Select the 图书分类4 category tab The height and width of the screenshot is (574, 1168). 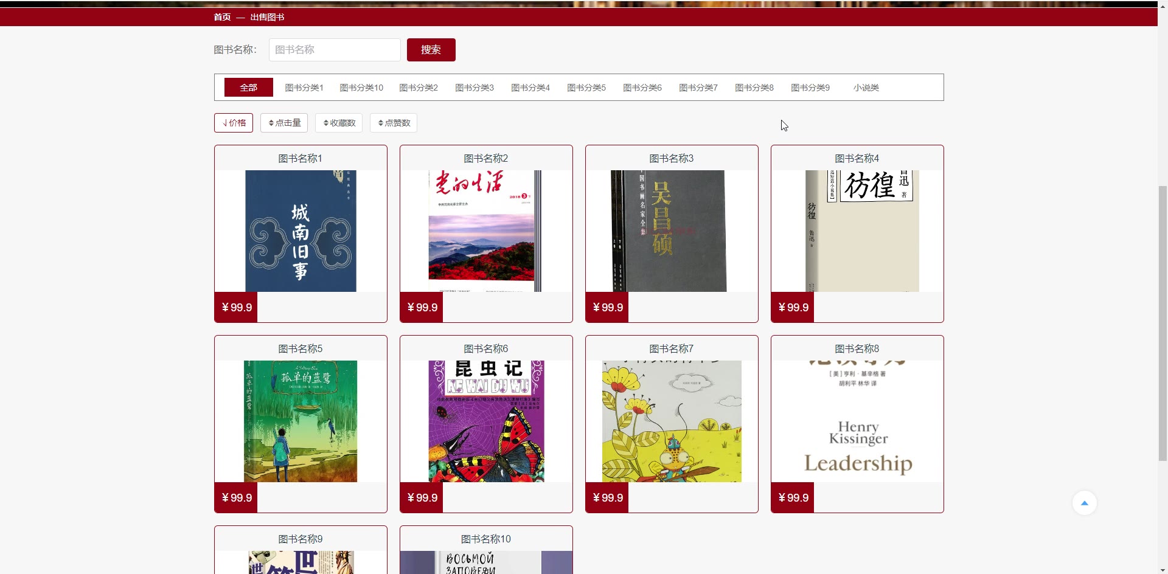tap(530, 88)
